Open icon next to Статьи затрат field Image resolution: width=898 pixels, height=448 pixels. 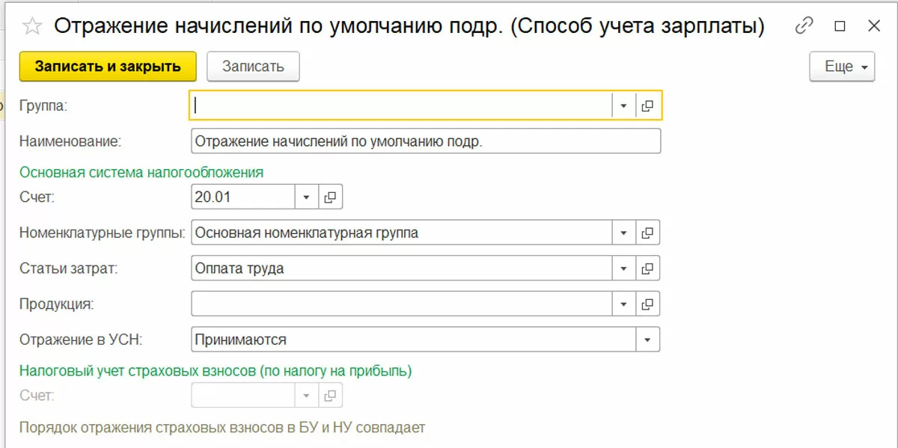click(x=648, y=268)
